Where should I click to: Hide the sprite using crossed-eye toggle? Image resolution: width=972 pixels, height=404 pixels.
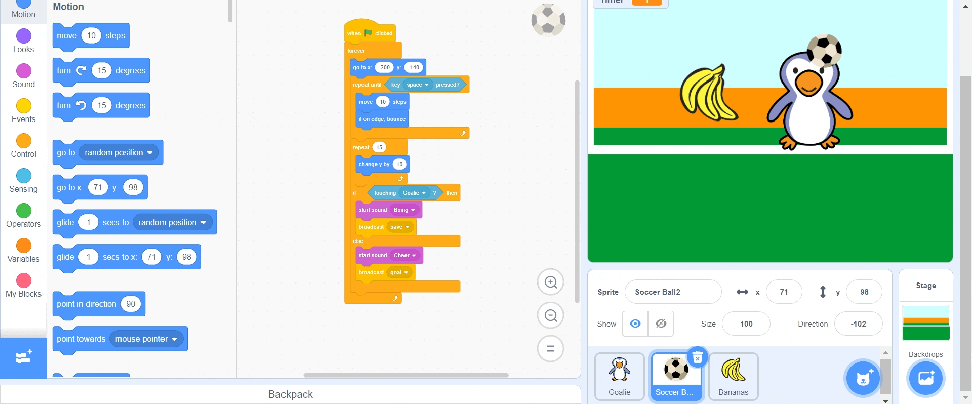click(x=661, y=324)
